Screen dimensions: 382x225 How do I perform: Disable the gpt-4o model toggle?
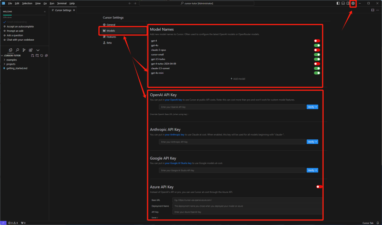pyautogui.click(x=317, y=45)
